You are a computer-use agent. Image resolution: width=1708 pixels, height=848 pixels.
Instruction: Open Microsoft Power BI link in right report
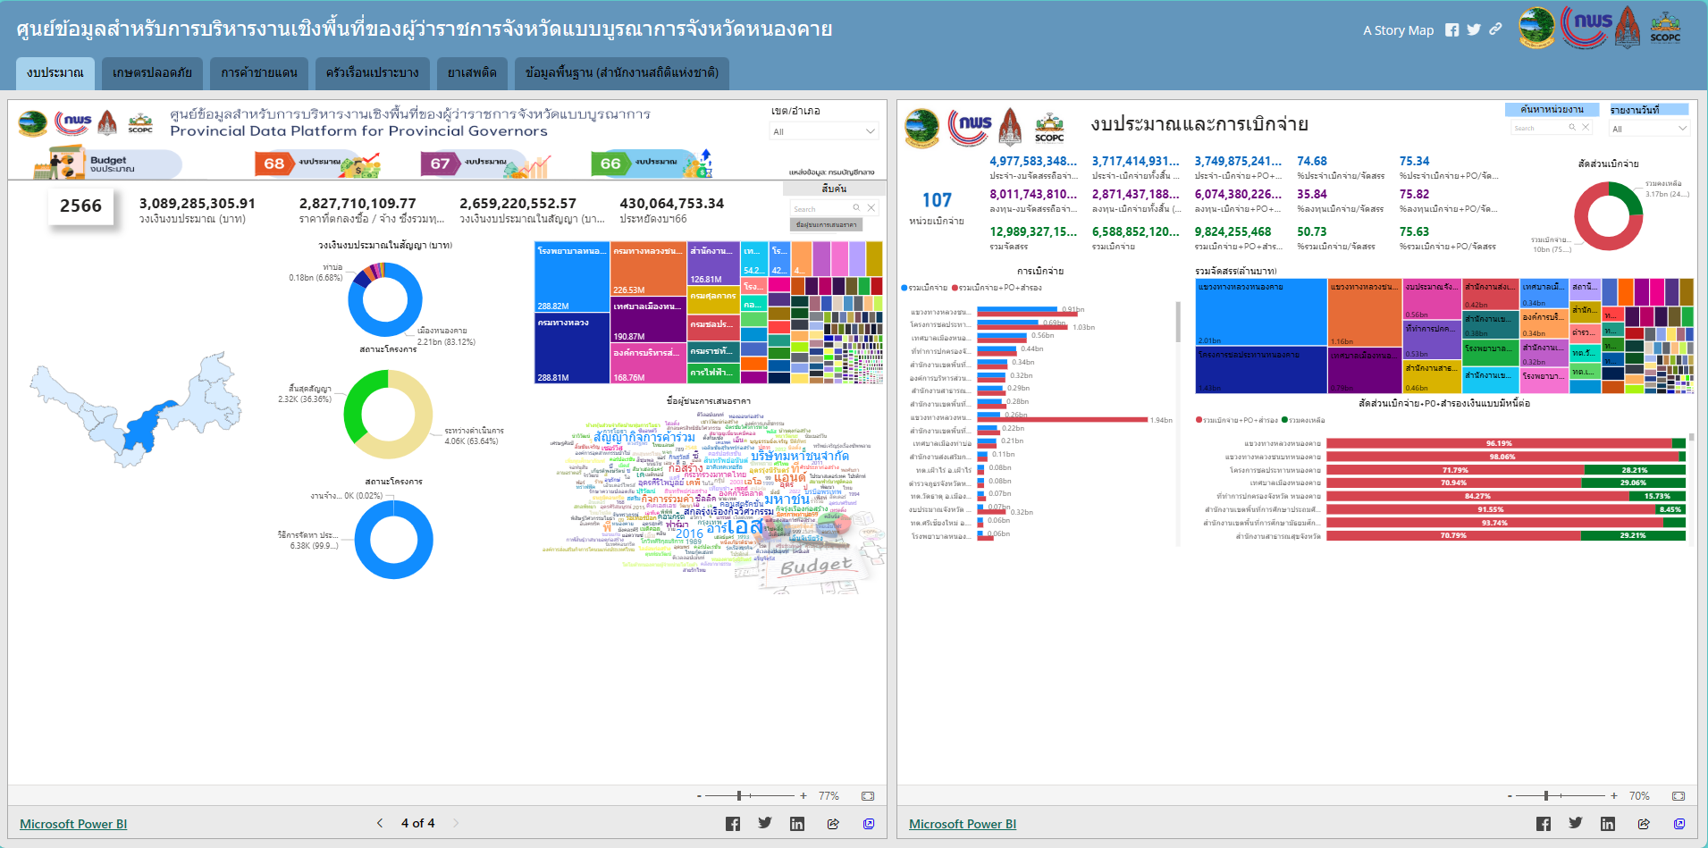[962, 824]
